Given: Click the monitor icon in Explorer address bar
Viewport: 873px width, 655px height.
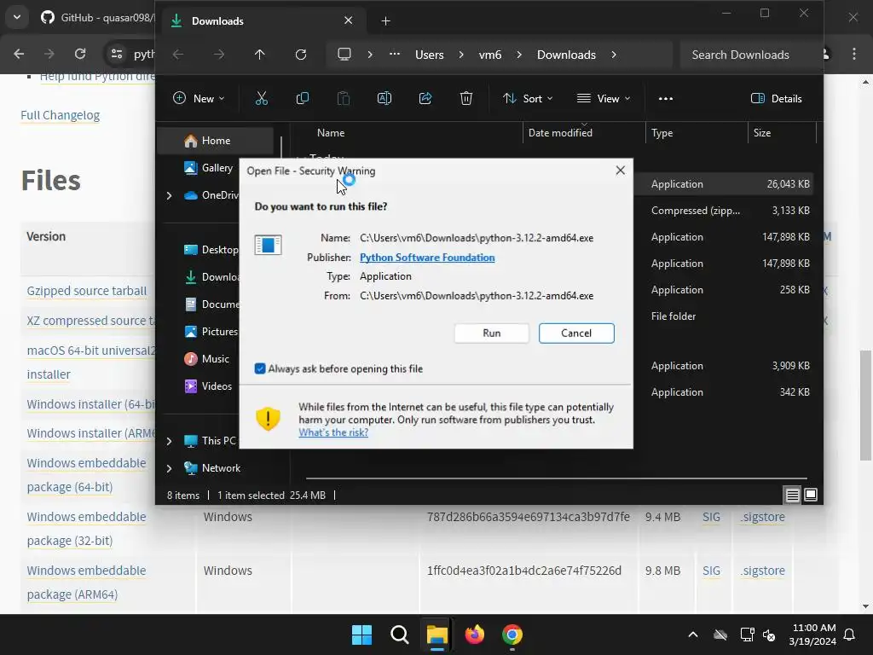Looking at the screenshot, I should tap(344, 55).
